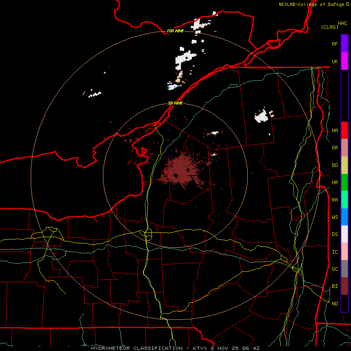Click the BD legend label
This screenshot has height=351, width=351.
[x=335, y=165]
